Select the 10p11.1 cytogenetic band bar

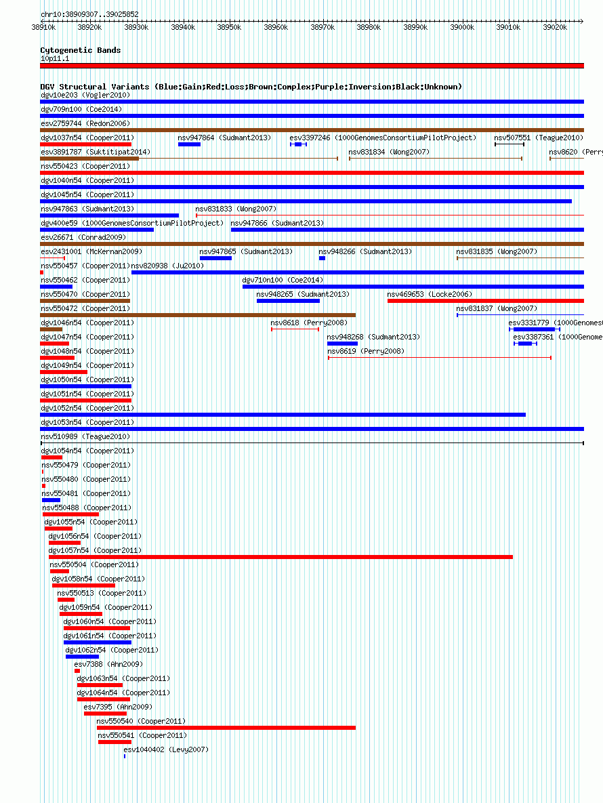click(x=312, y=66)
